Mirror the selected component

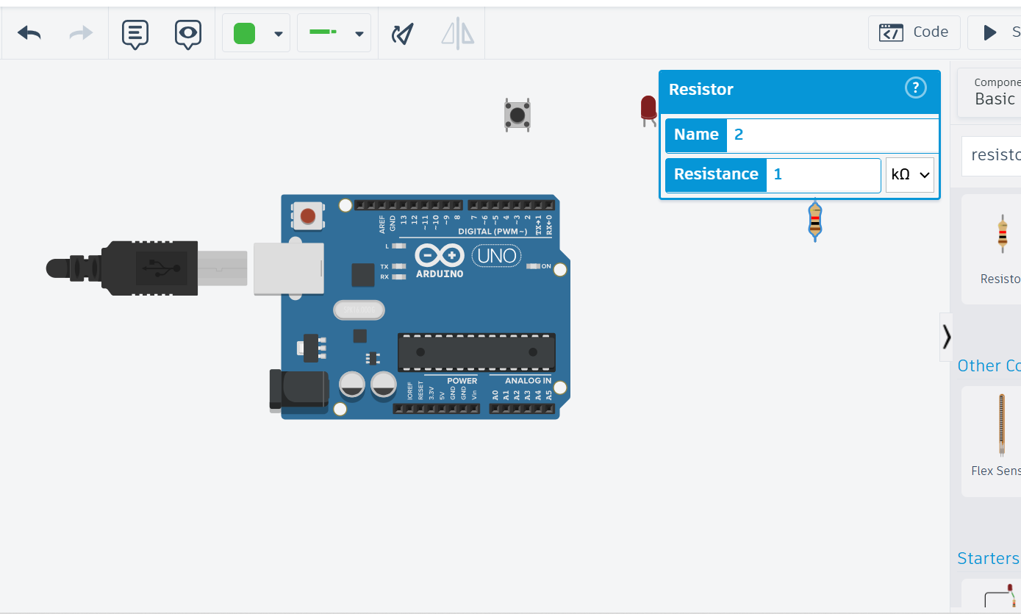(x=457, y=33)
